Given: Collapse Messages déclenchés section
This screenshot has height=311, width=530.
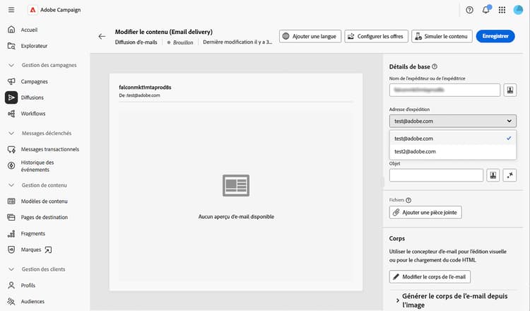Looking at the screenshot, I should (11, 133).
